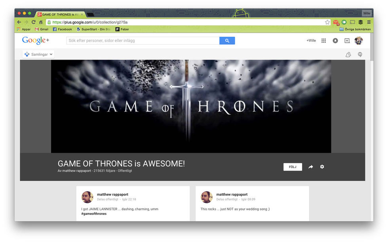Share the Game of Thrones collection
The image size is (388, 242).
311,167
